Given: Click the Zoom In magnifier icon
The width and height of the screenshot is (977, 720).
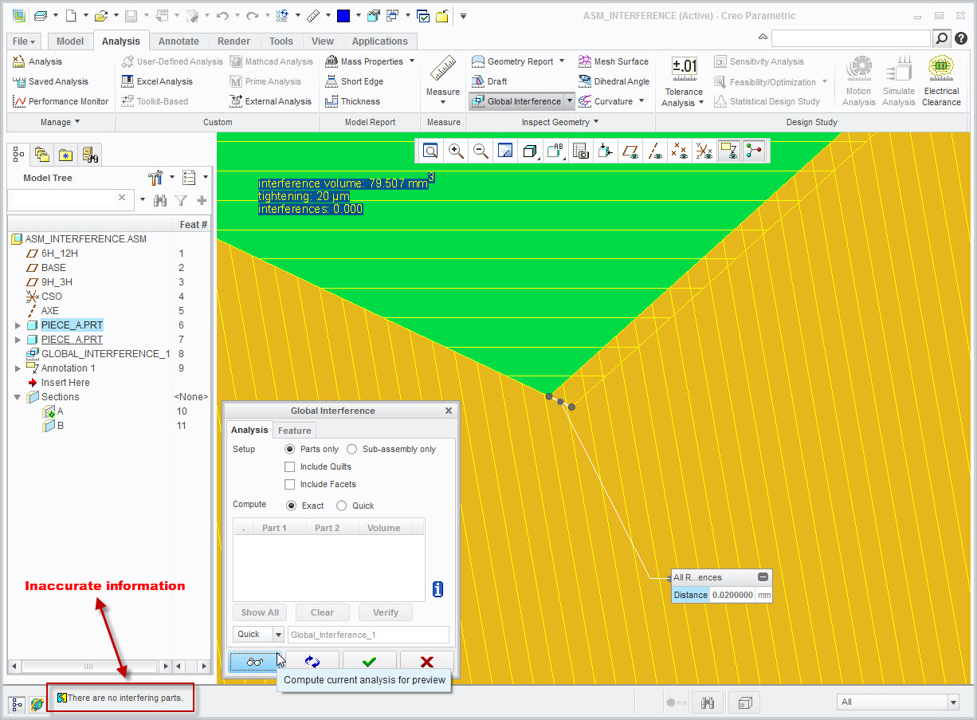Looking at the screenshot, I should pos(456,151).
